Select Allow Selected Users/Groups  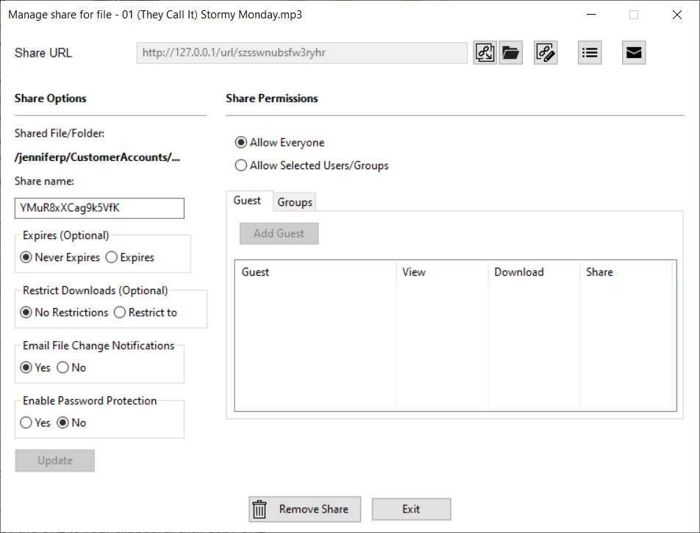click(241, 165)
